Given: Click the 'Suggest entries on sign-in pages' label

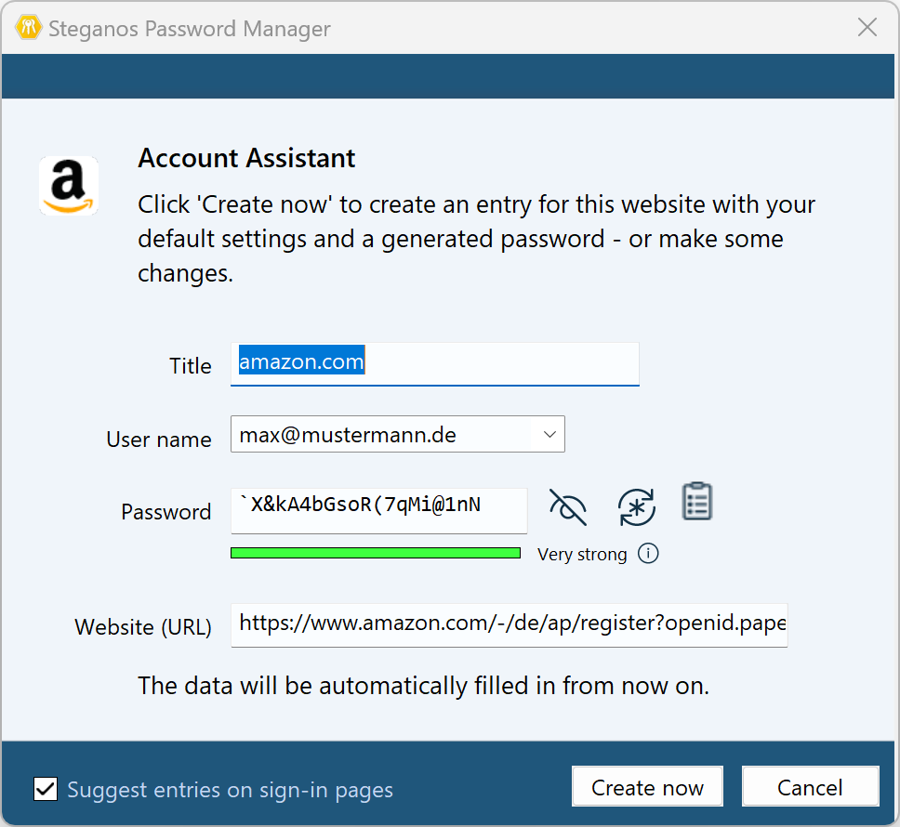Looking at the screenshot, I should click(x=230, y=790).
